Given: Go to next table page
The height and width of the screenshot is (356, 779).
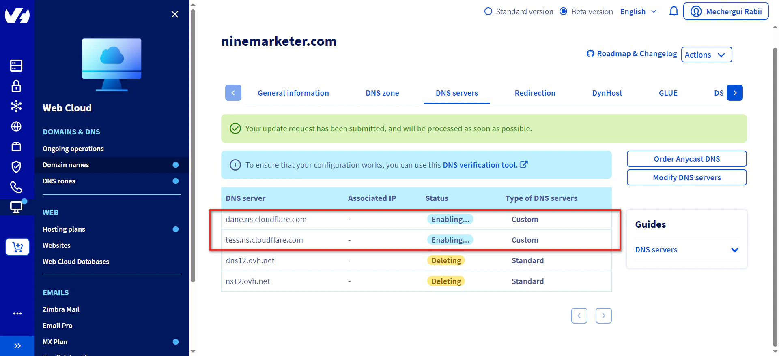Looking at the screenshot, I should tap(603, 315).
